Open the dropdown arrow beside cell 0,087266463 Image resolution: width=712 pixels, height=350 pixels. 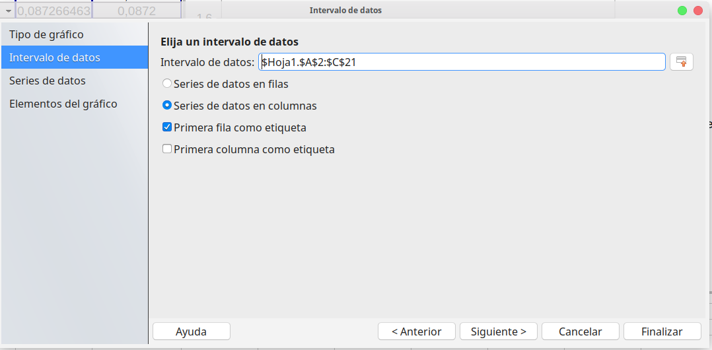point(8,11)
